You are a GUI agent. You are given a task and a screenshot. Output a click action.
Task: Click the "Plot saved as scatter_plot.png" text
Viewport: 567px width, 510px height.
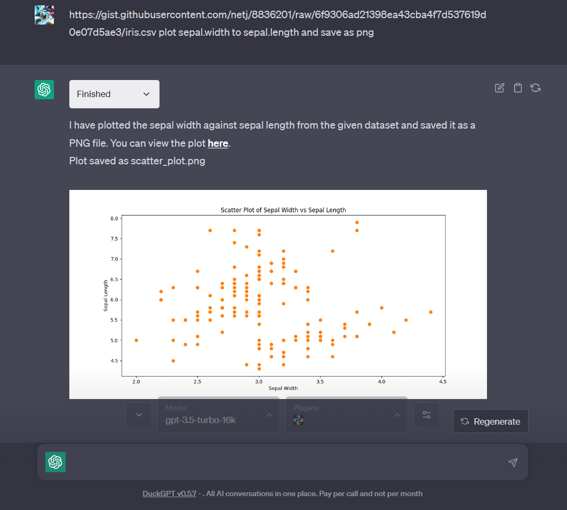137,161
